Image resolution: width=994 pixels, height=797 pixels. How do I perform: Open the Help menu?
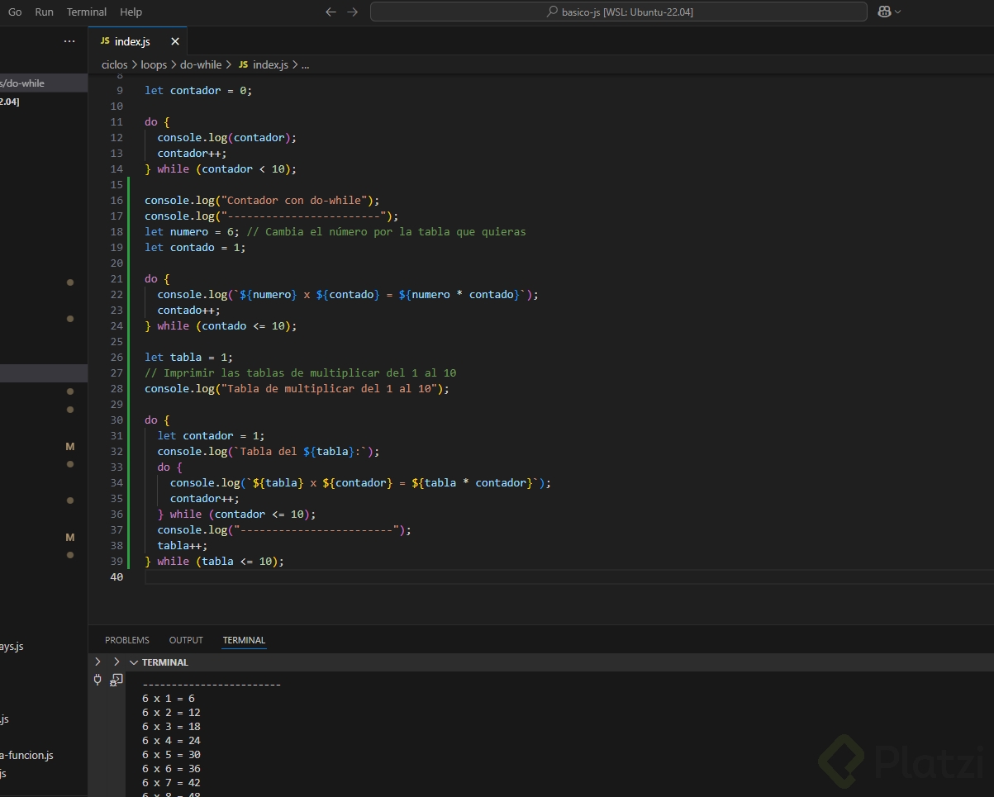click(x=131, y=12)
